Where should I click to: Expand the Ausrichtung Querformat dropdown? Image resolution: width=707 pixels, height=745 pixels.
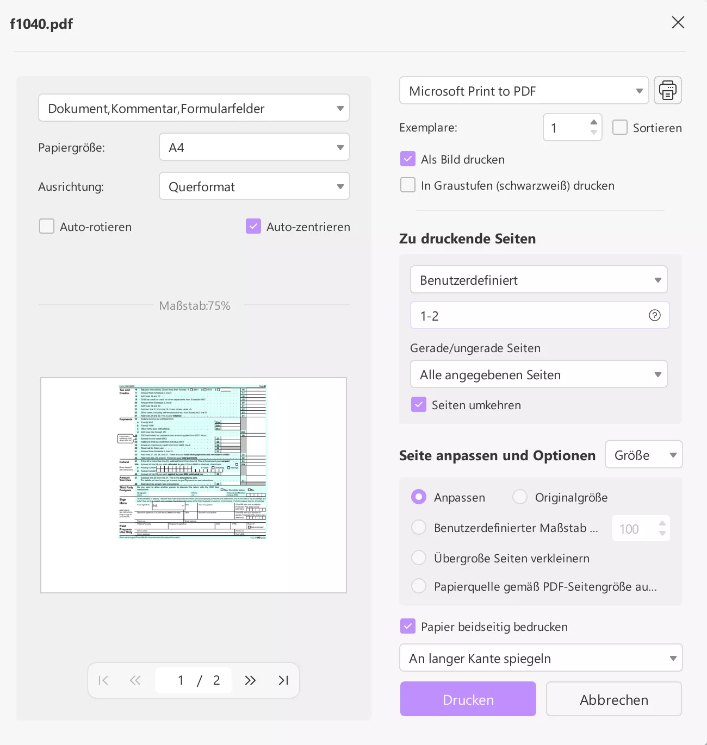(254, 186)
